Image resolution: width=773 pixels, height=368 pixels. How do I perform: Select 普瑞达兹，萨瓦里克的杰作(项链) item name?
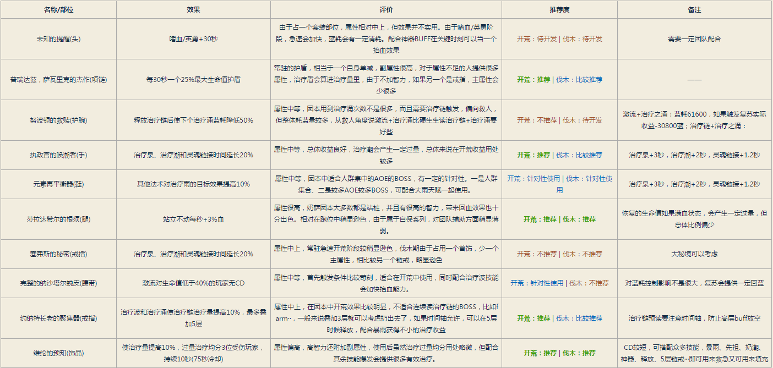(x=58, y=79)
